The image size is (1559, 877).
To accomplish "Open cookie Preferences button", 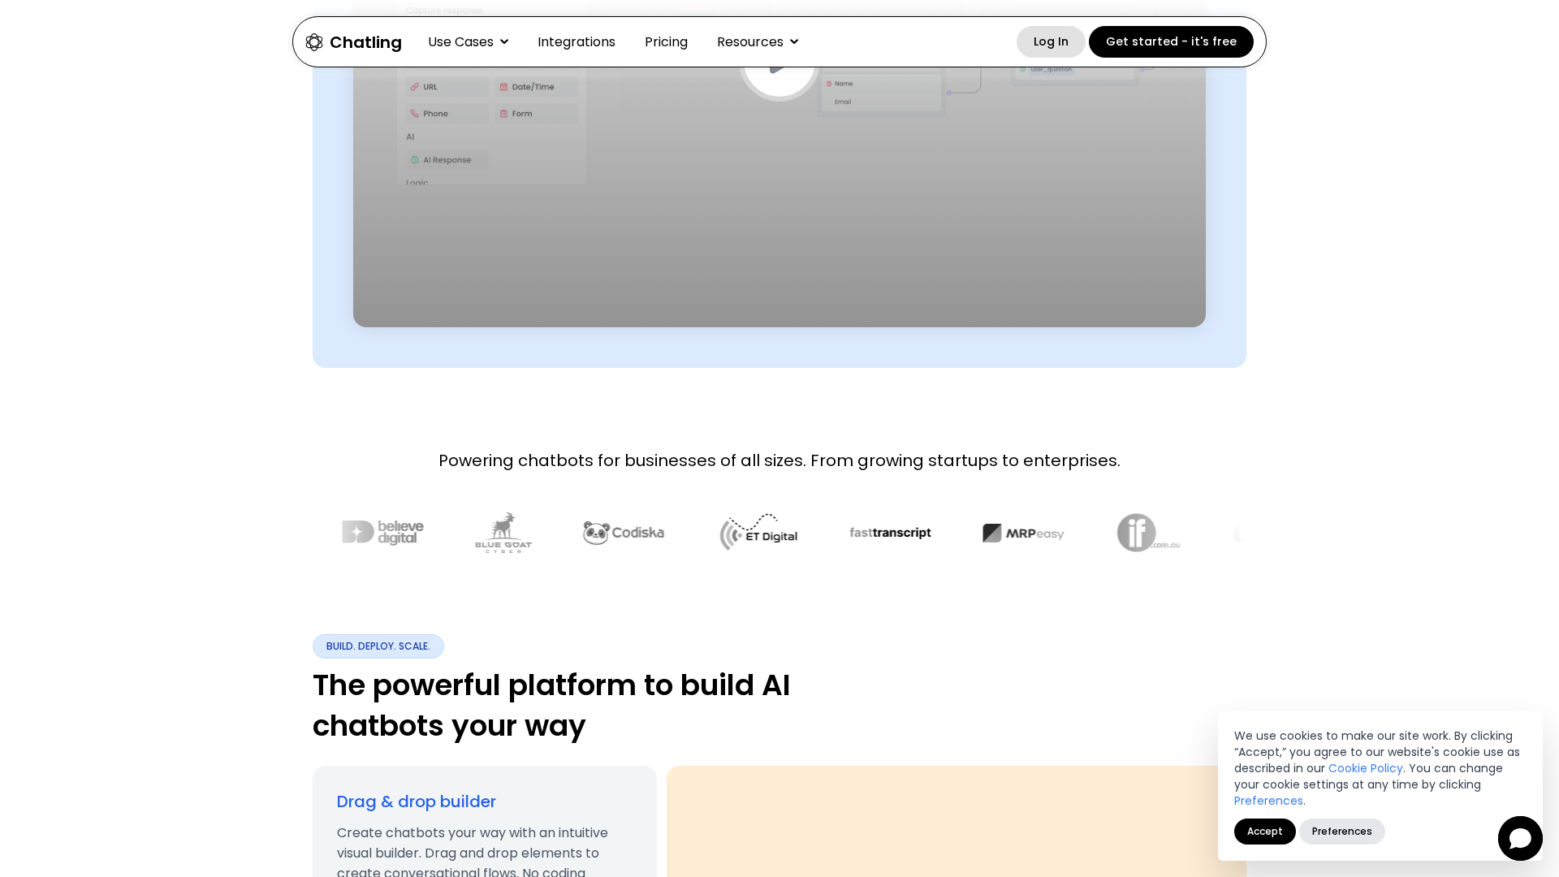I will (x=1341, y=832).
